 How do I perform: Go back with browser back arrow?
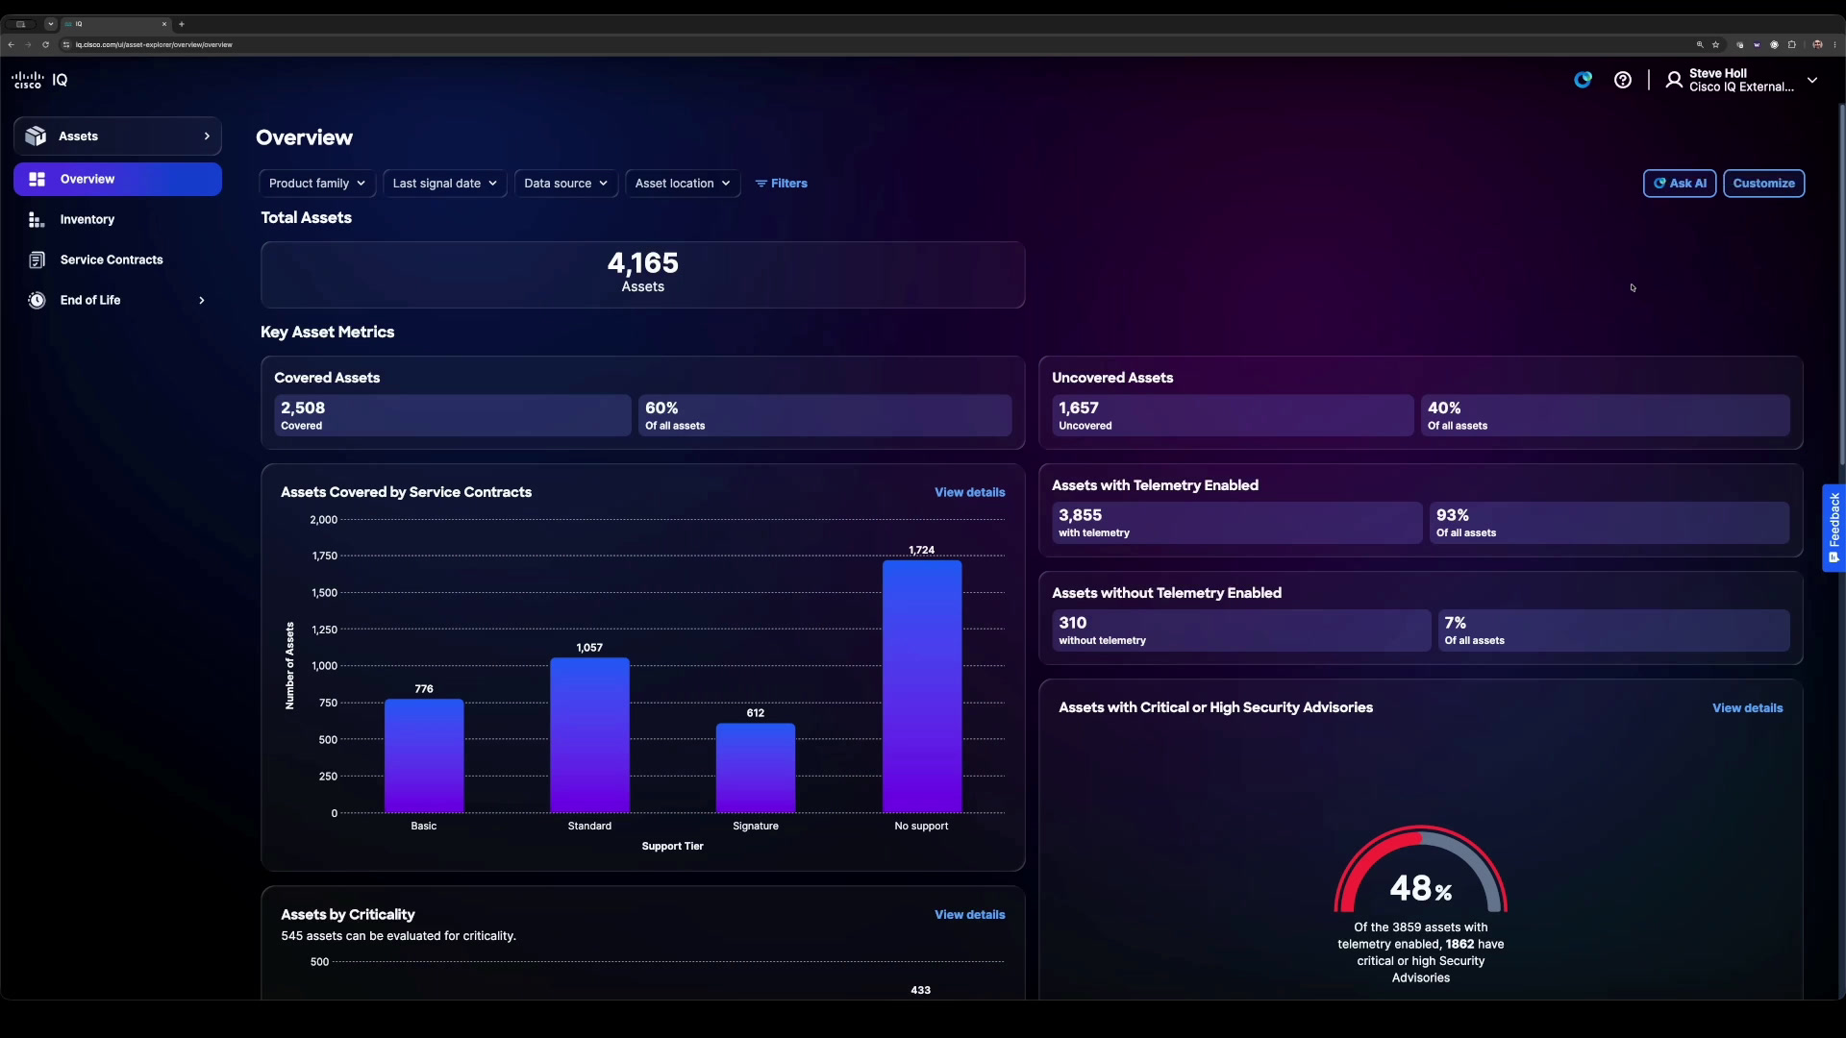11,44
